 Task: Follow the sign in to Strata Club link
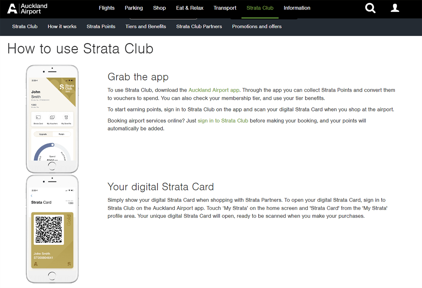[223, 121]
